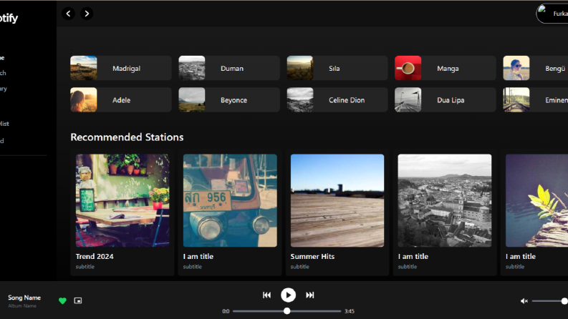Click the Recommended Stations heading
The image size is (568, 319).
(x=127, y=137)
